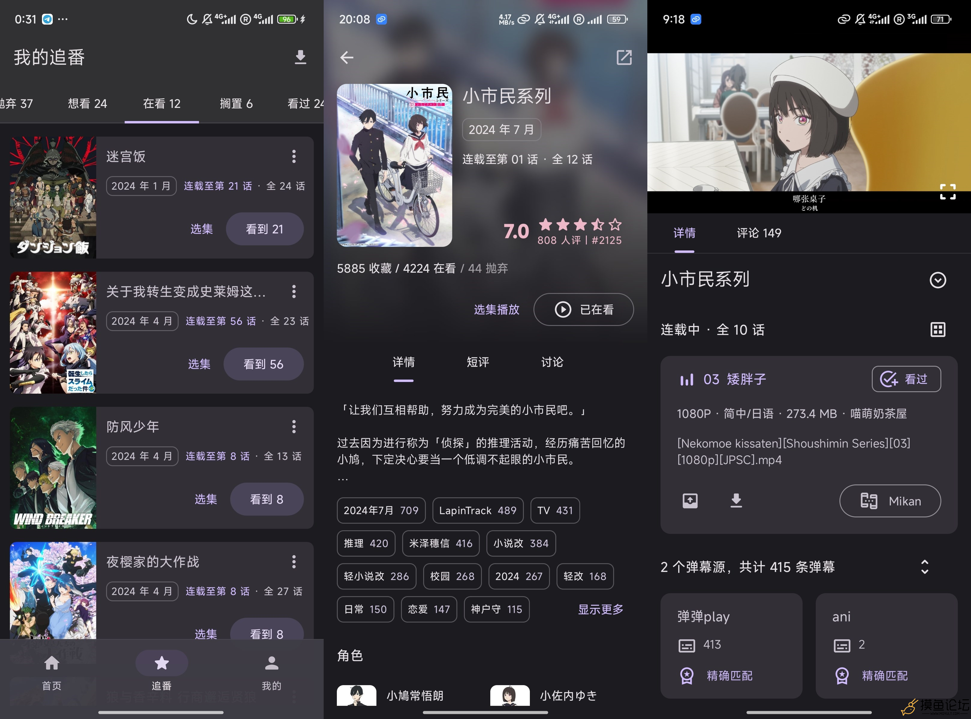Tap the 校园 268 tag

[452, 576]
